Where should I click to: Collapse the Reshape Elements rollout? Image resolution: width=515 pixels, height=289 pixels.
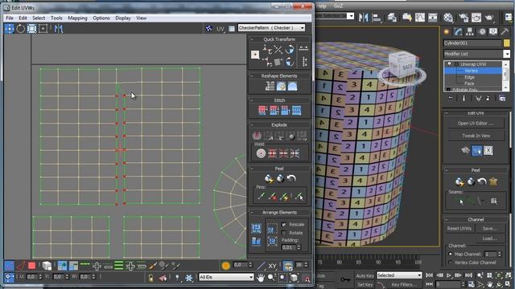click(x=279, y=75)
